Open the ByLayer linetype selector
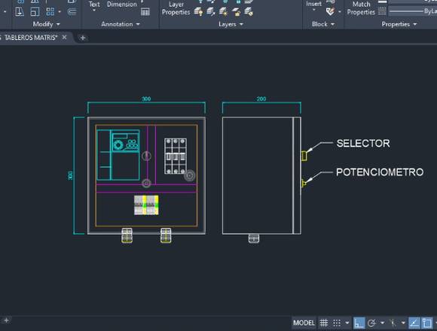Image resolution: width=437 pixels, height=331 pixels. (x=412, y=11)
